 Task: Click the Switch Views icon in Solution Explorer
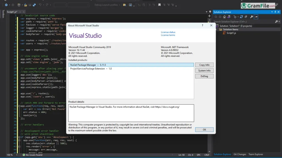[x=229, y=17]
